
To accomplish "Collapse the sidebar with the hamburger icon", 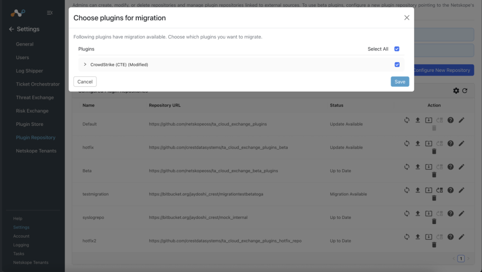I will [49, 13].
